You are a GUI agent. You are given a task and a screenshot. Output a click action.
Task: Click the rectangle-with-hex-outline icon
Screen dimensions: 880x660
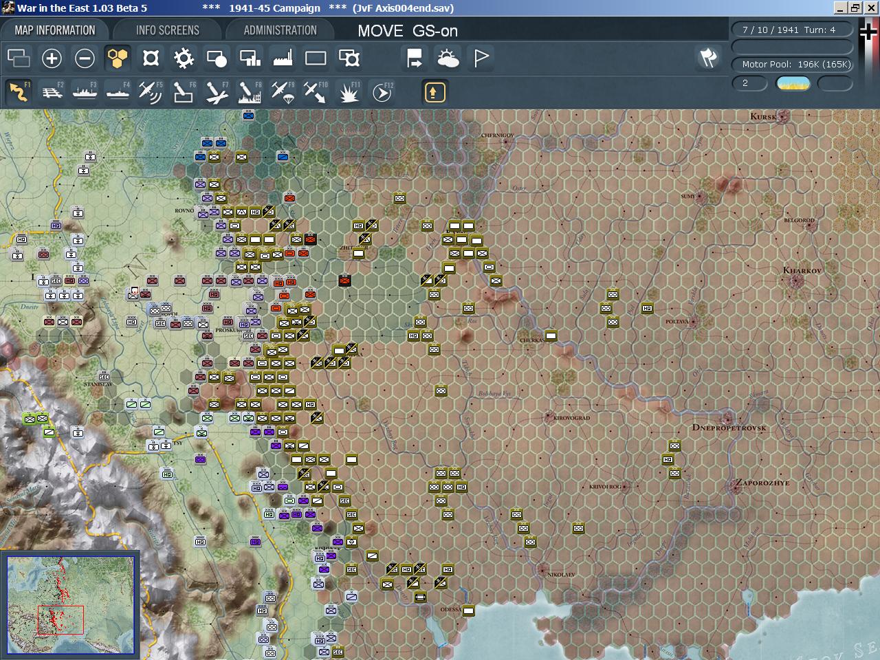tap(349, 58)
